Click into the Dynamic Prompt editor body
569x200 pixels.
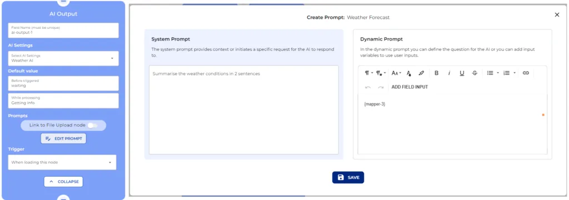(x=452, y=125)
